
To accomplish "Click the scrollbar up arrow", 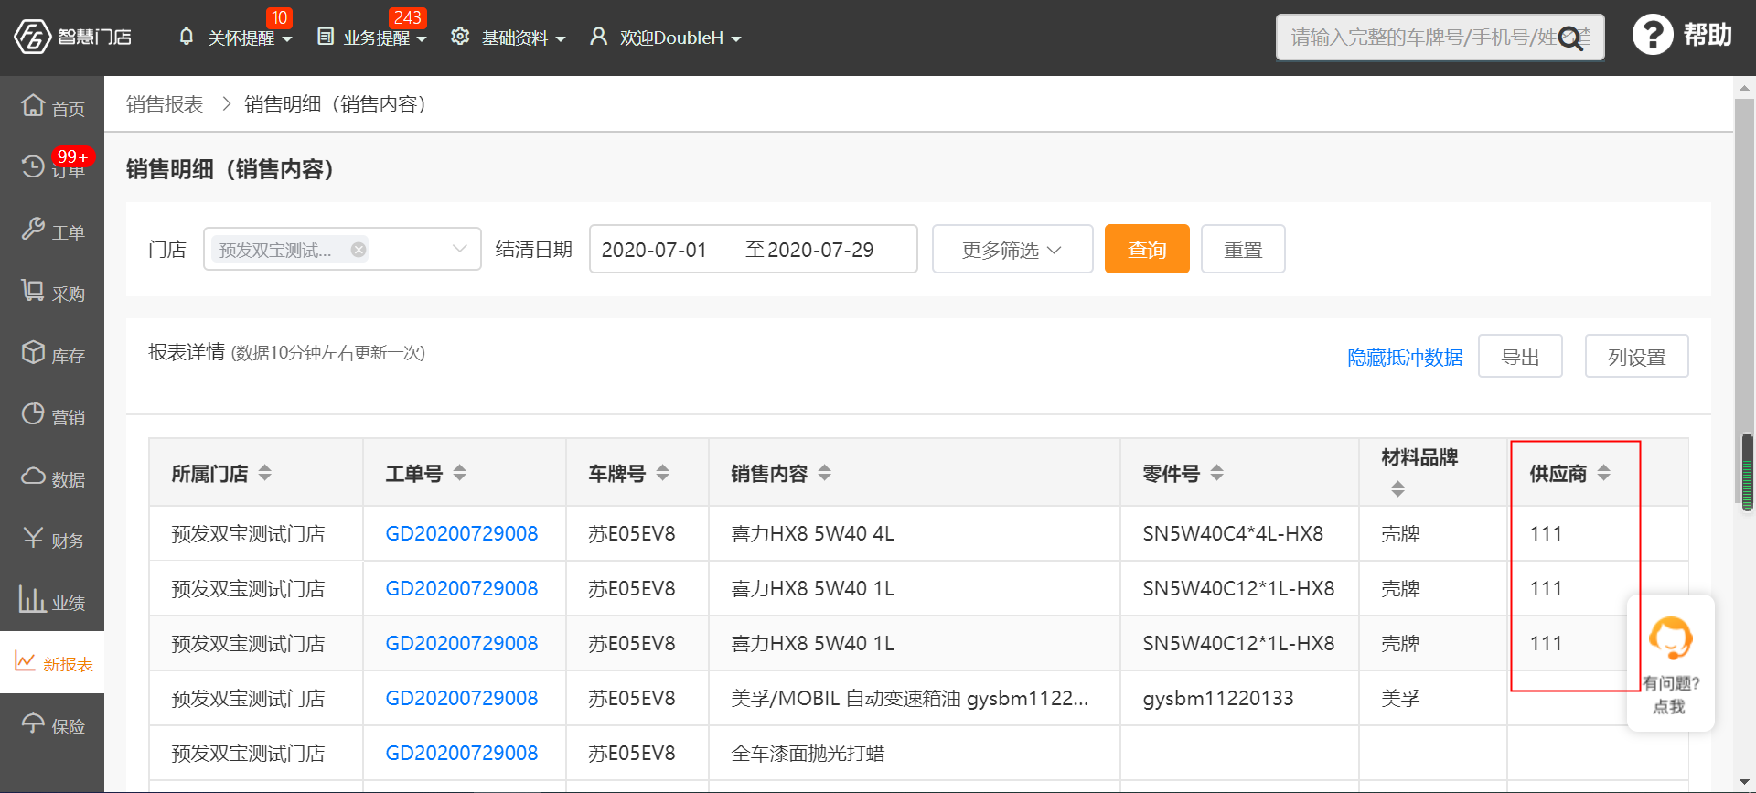I will (x=1744, y=88).
